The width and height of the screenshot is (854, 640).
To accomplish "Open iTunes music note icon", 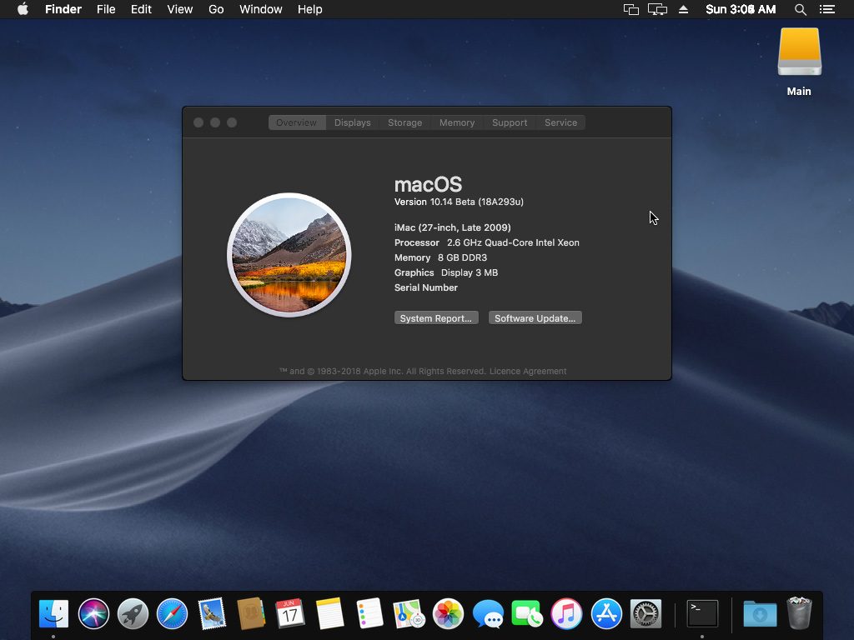I will point(566,613).
